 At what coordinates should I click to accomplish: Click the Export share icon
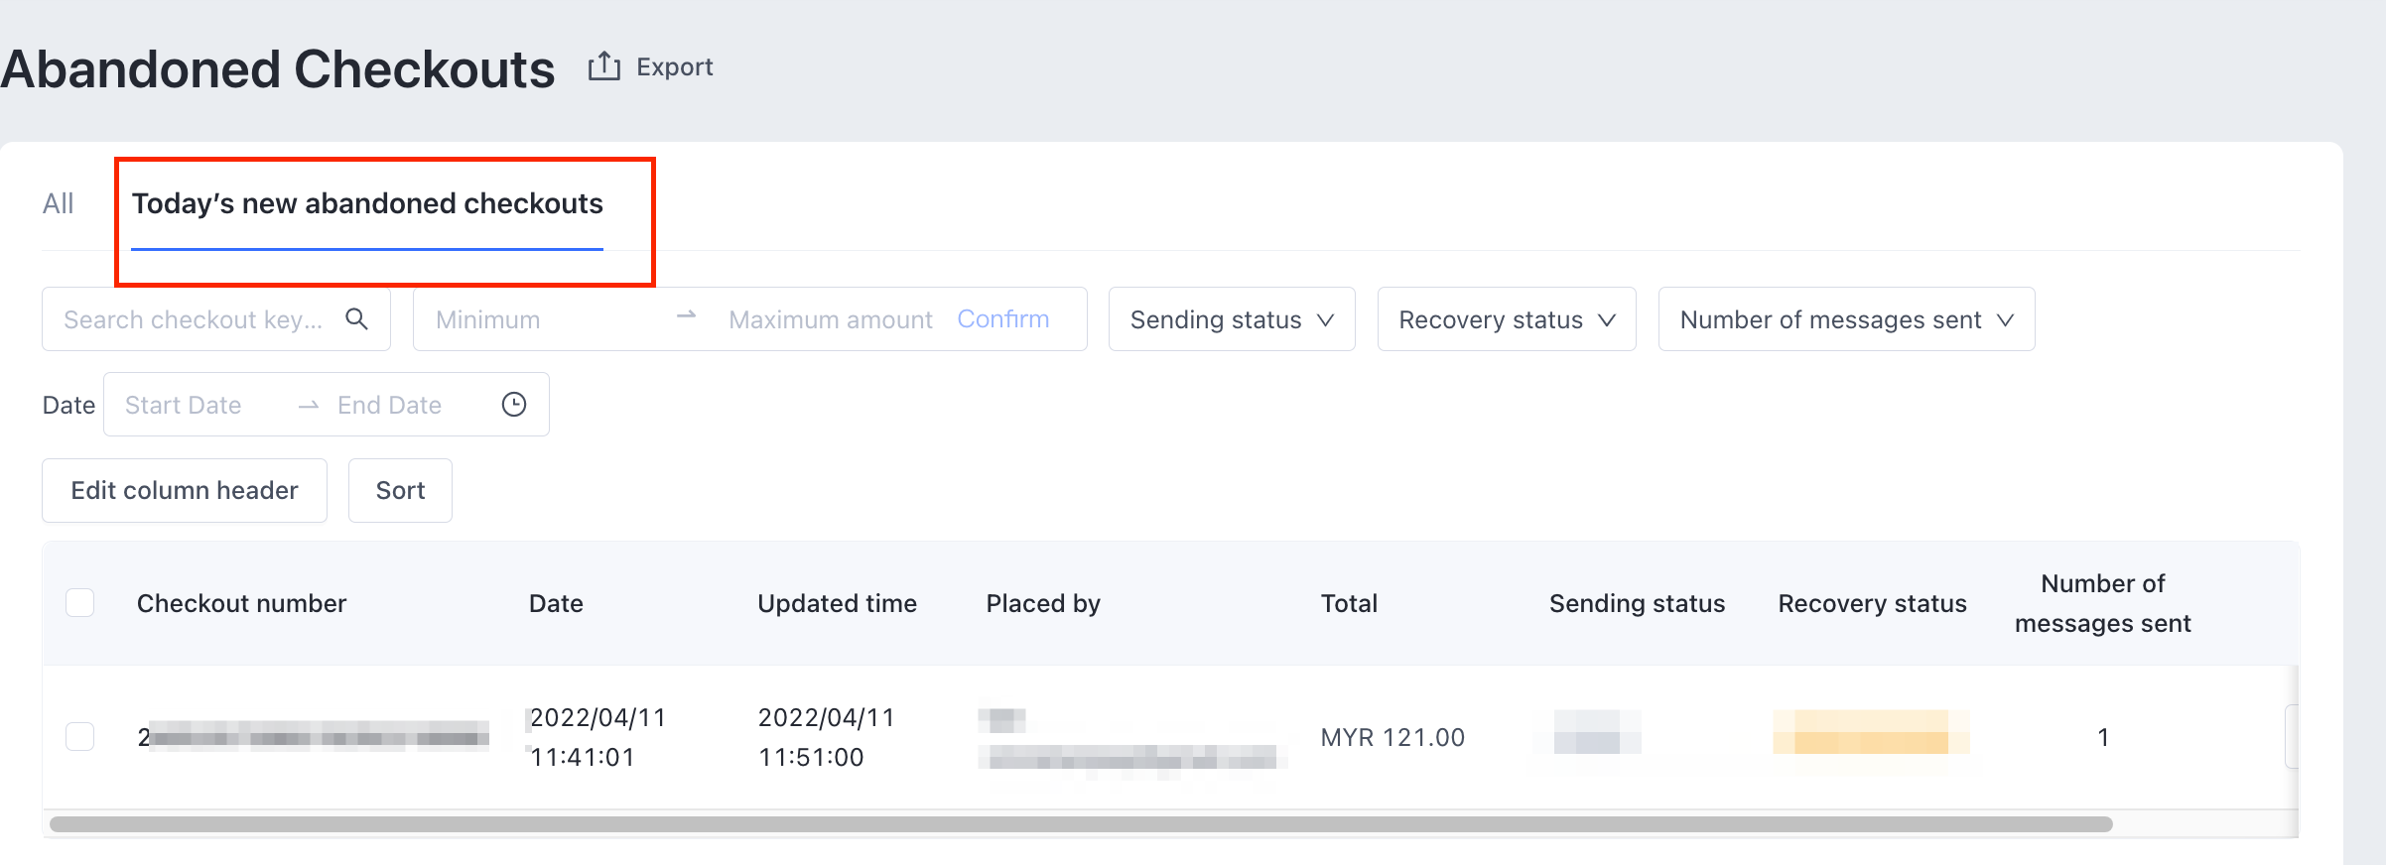tap(603, 66)
